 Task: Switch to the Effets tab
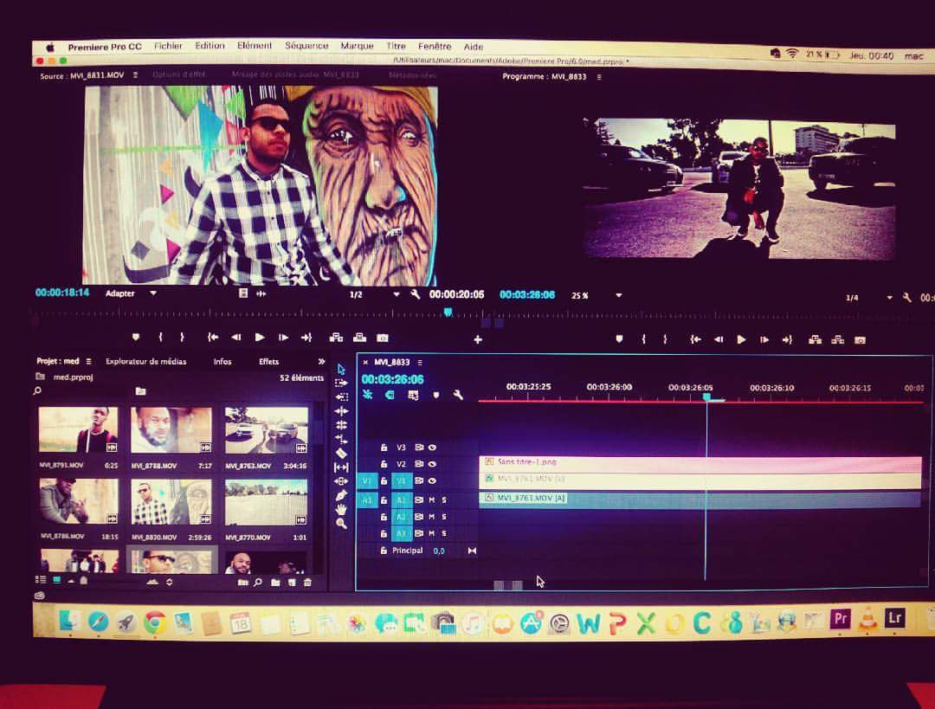tap(269, 361)
